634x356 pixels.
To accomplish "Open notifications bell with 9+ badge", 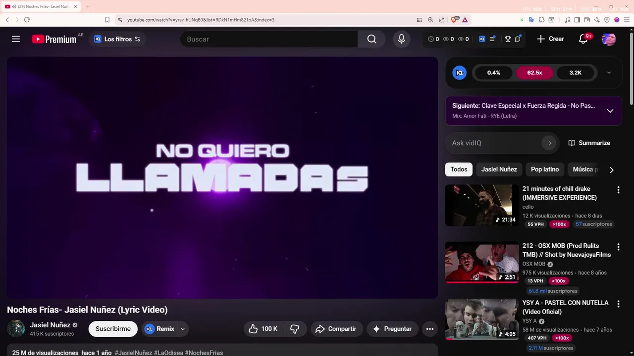I will click(583, 39).
